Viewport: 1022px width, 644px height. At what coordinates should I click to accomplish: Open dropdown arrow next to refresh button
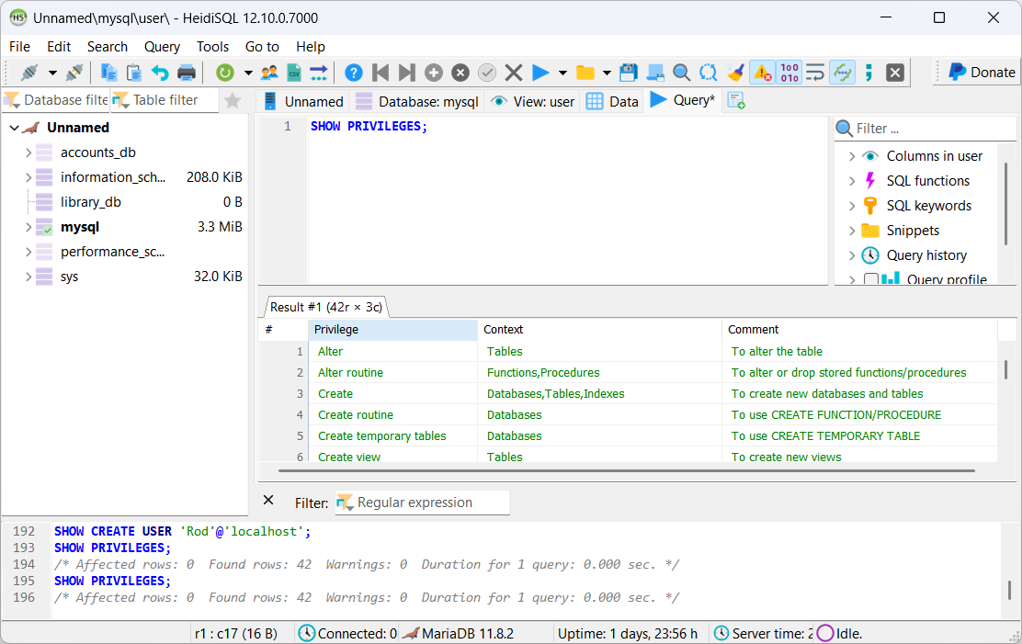click(x=248, y=73)
